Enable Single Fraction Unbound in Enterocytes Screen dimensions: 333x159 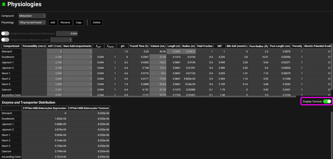point(5,34)
